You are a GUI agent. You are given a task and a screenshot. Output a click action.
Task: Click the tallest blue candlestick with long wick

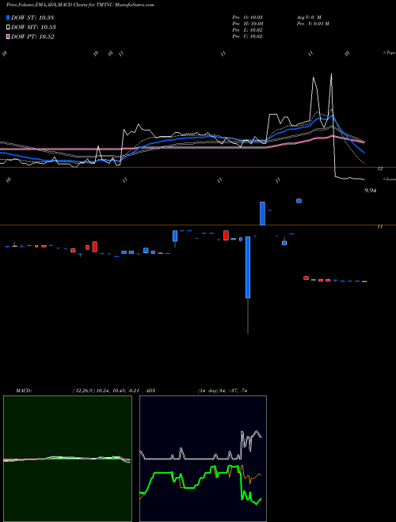point(248,267)
